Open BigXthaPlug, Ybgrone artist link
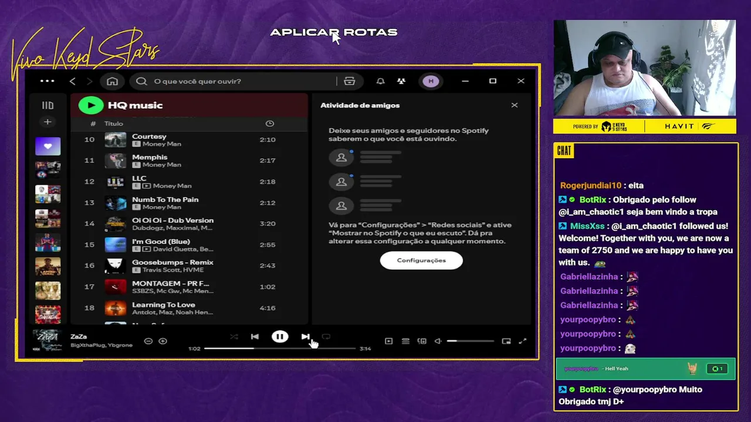 coord(102,345)
